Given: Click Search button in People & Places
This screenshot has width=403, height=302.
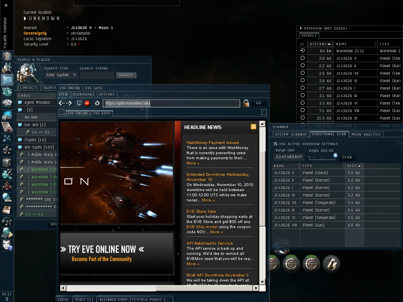Looking at the screenshot, I should point(126,75).
